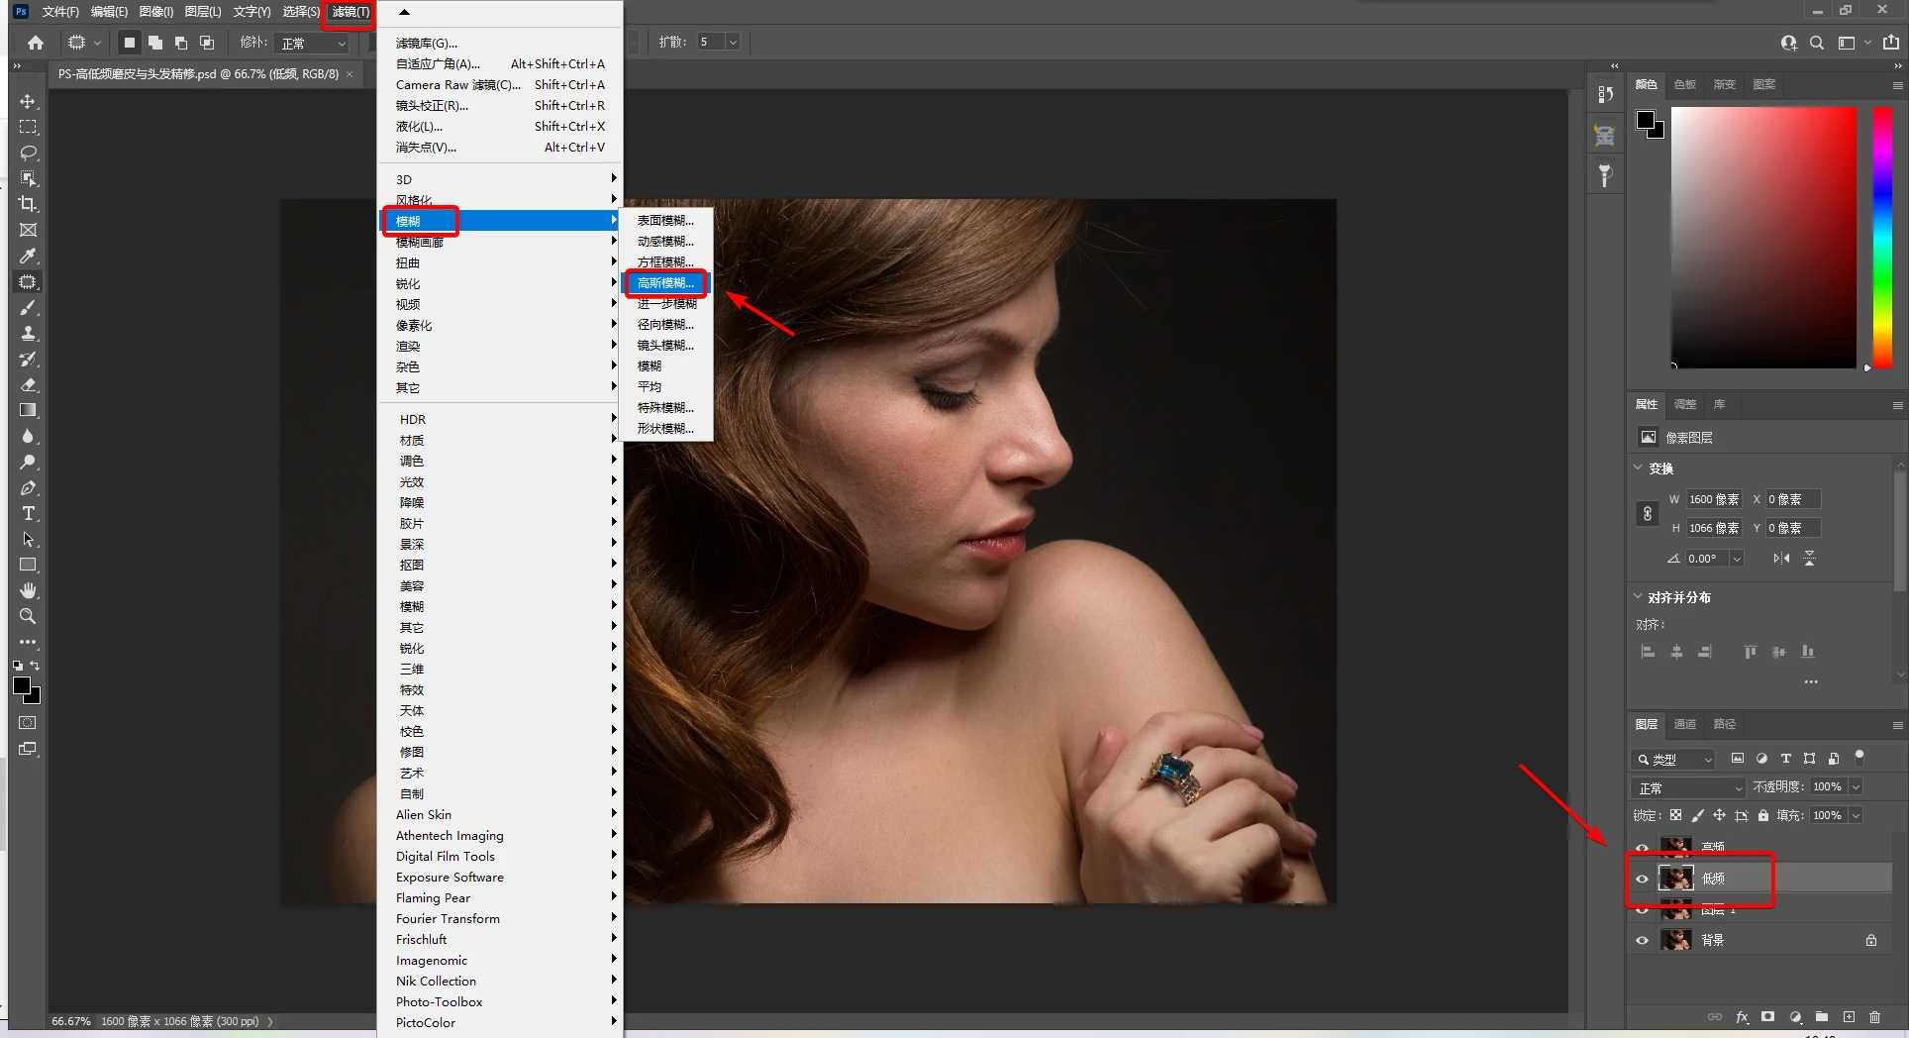This screenshot has width=1909, height=1038.
Task: Choose 高斯模糊 from the blur submenu
Action: (x=665, y=283)
